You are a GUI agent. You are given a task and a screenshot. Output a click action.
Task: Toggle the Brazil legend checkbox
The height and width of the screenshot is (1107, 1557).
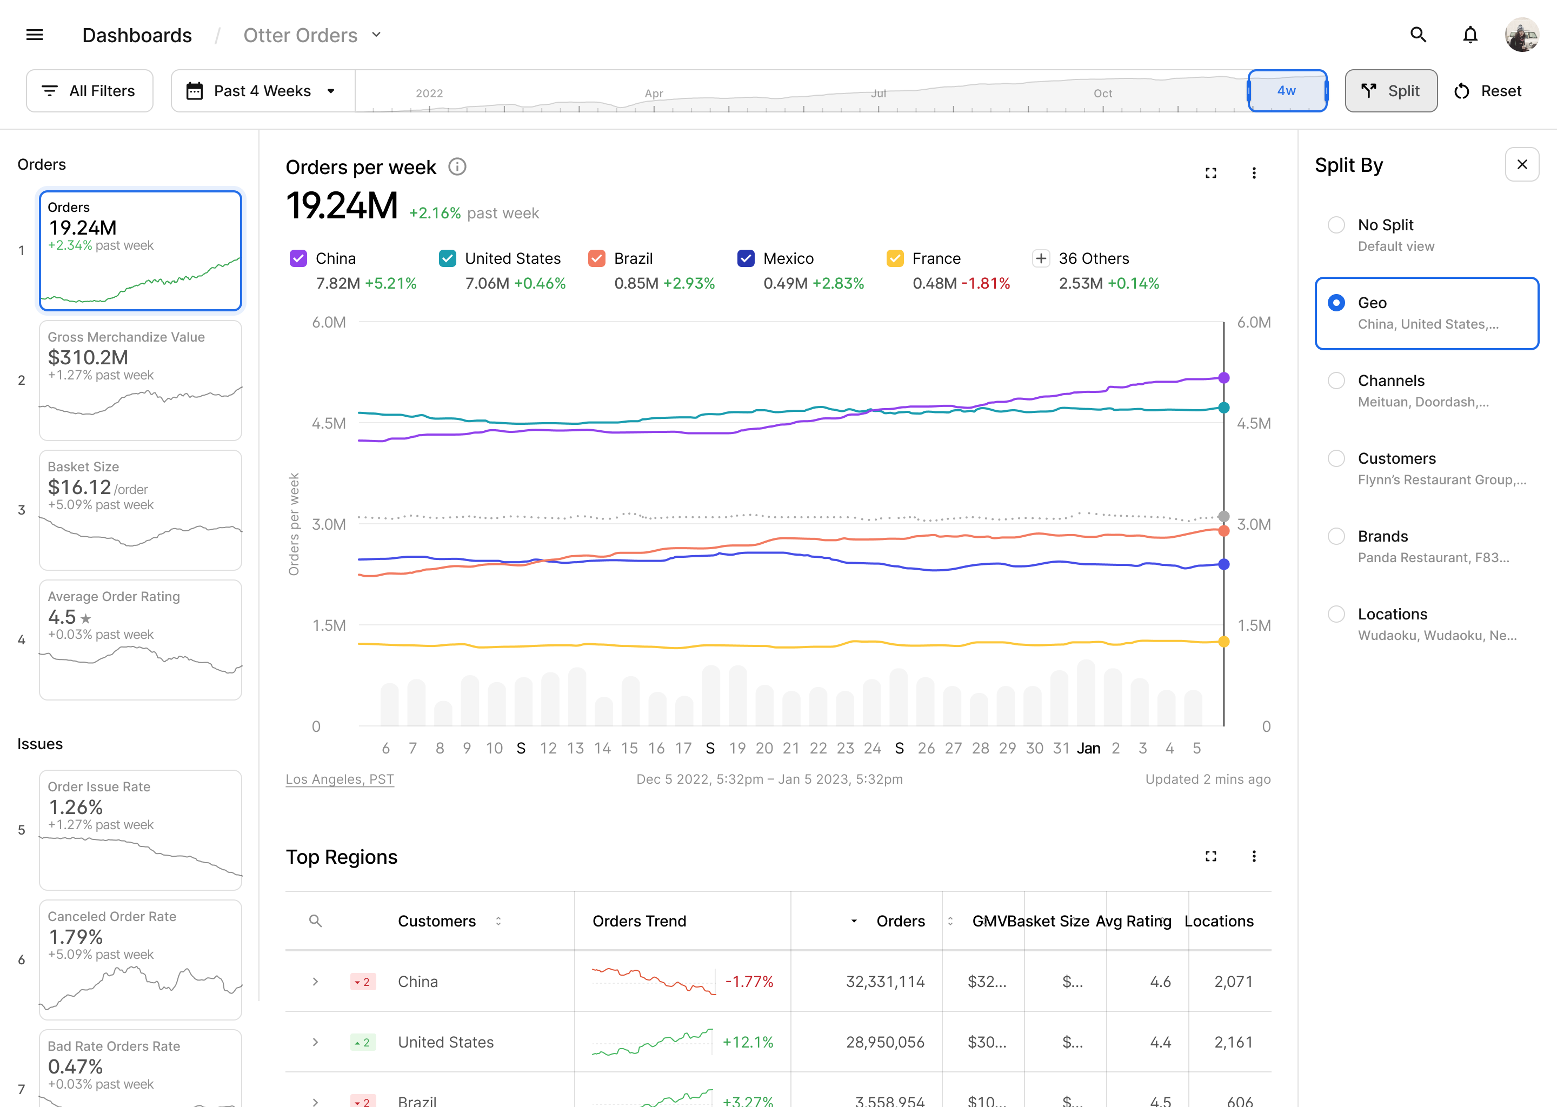pyautogui.click(x=596, y=258)
